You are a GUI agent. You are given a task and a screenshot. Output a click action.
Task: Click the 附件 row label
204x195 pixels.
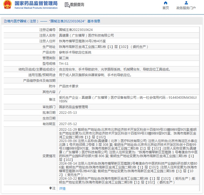click(x=52, y=86)
